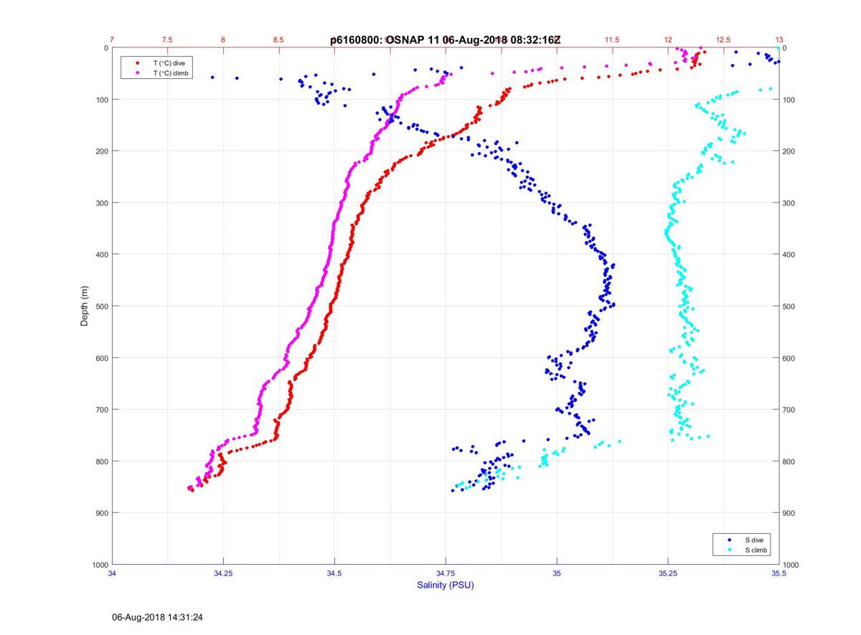Click the 'S dive' legend label
This screenshot has width=861, height=635.
(755, 539)
